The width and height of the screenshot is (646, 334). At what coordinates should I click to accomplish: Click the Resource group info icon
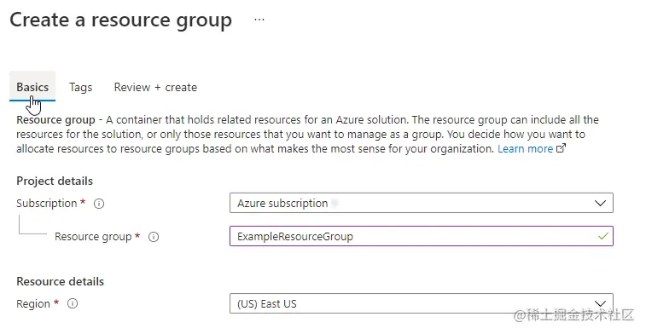[154, 237]
